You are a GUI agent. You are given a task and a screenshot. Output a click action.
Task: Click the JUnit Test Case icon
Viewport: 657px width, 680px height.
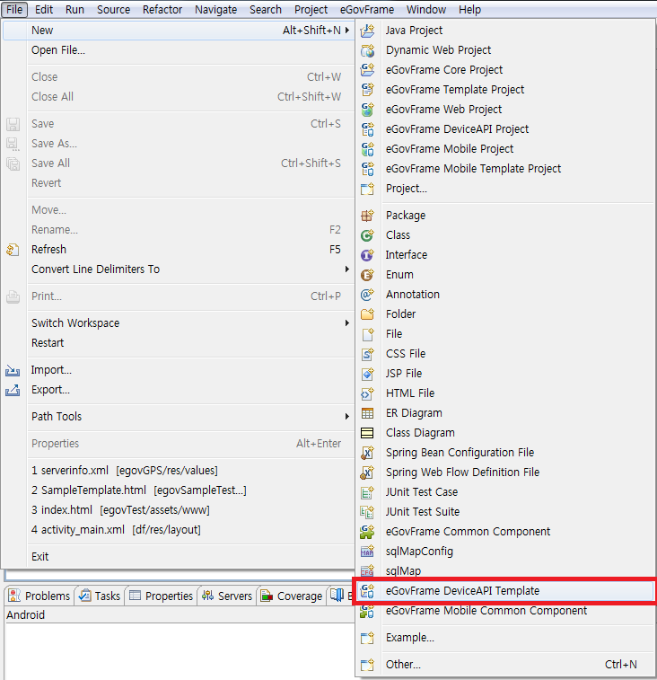pyautogui.click(x=367, y=492)
